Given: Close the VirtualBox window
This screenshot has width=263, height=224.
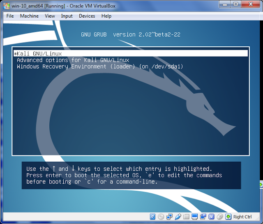Looking at the screenshot, I should 251,5.
